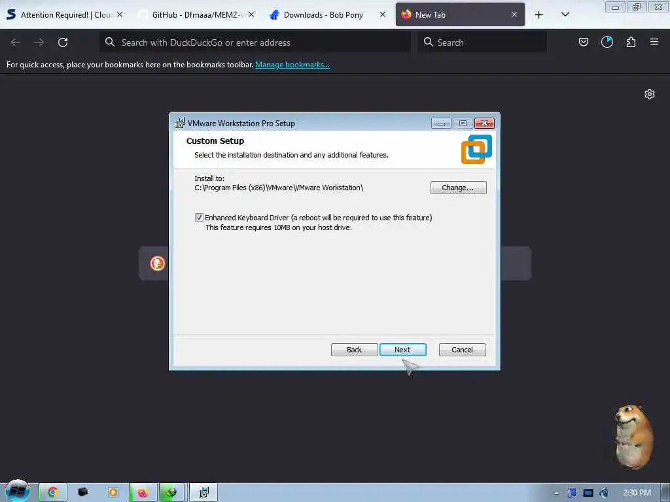Click the network monitor tray icon

[x=588, y=493]
